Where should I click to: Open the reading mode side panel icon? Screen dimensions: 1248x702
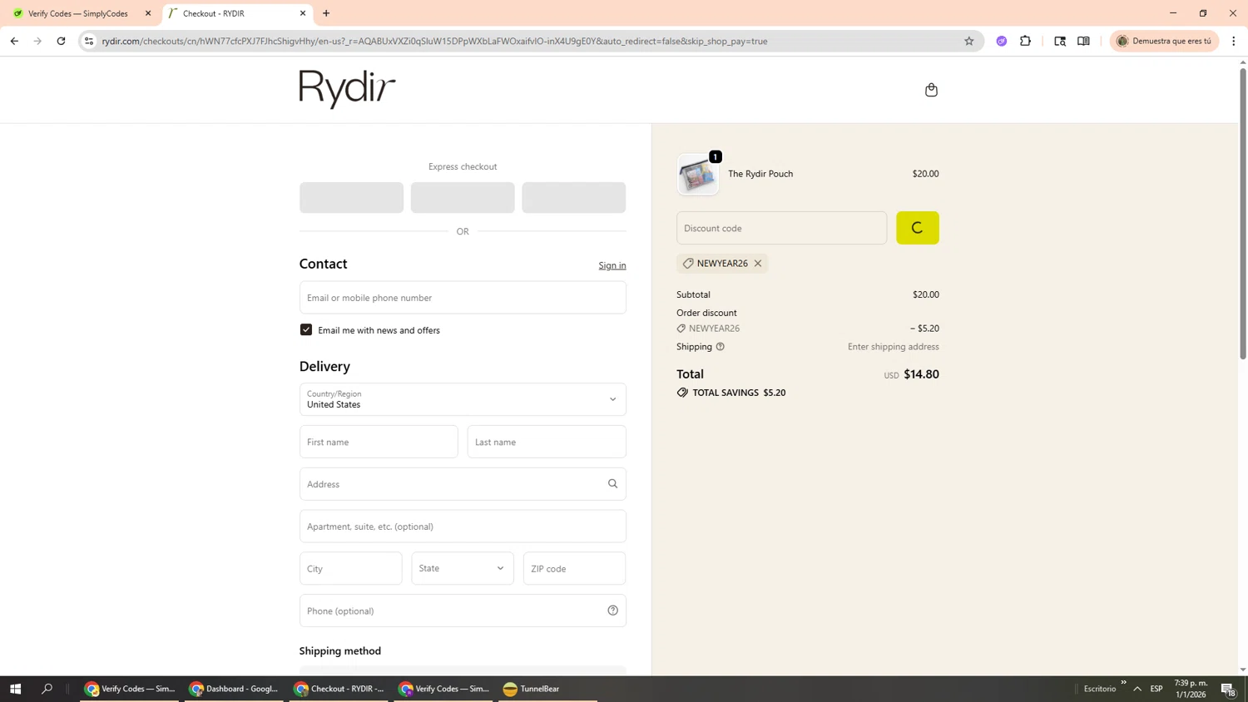[x=1083, y=41]
